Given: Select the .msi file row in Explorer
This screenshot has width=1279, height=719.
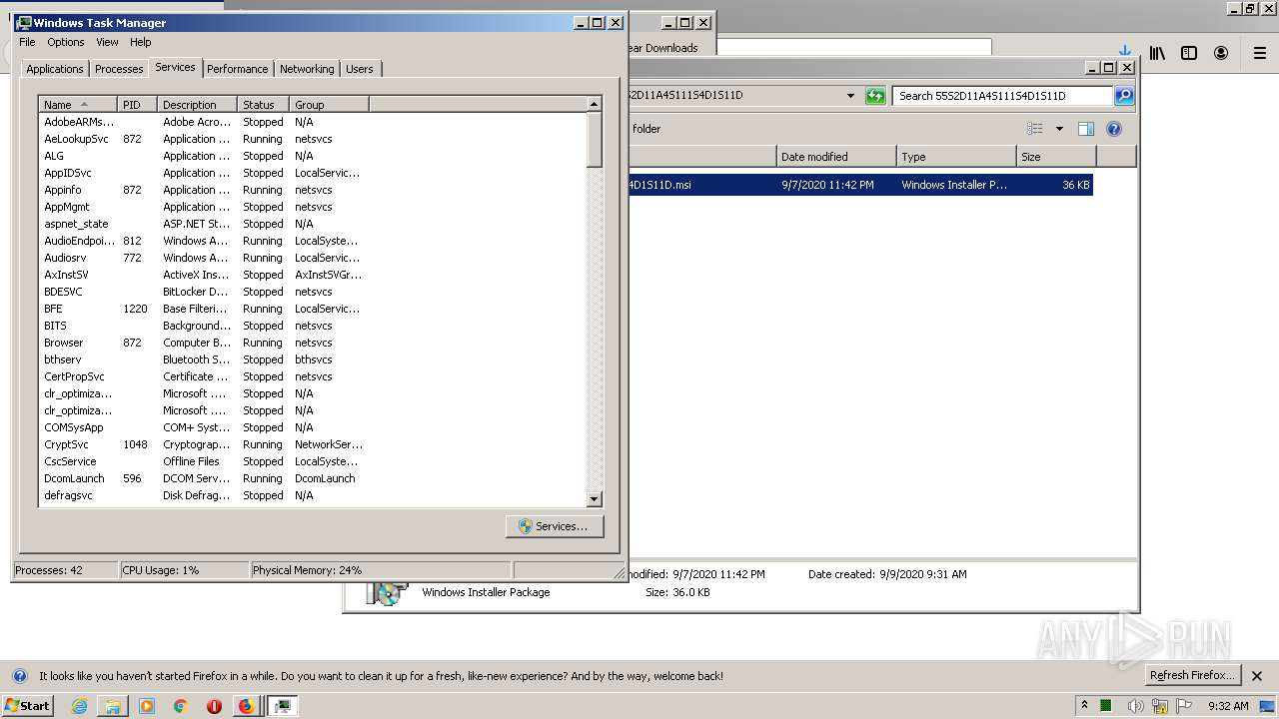Looking at the screenshot, I should 860,185.
